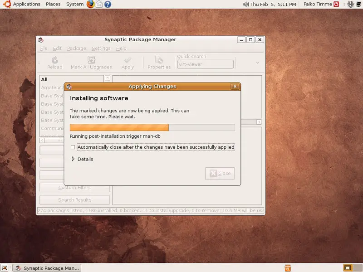The image size is (363, 272).
Task: Click the category list left scroll arrow
Action: click(42, 141)
